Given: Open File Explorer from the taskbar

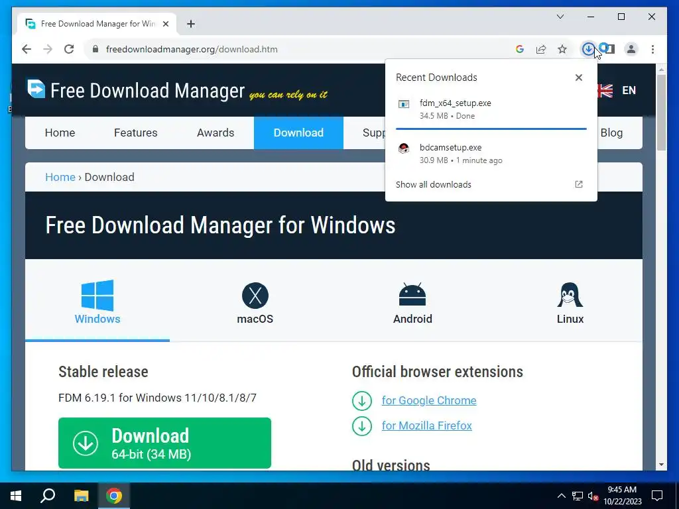Looking at the screenshot, I should click(x=81, y=496).
